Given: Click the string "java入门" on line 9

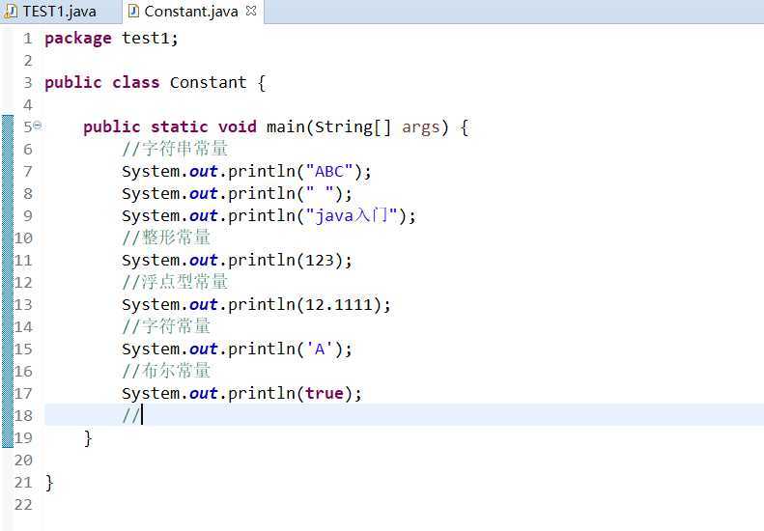Looking at the screenshot, I should pyautogui.click(x=352, y=215).
